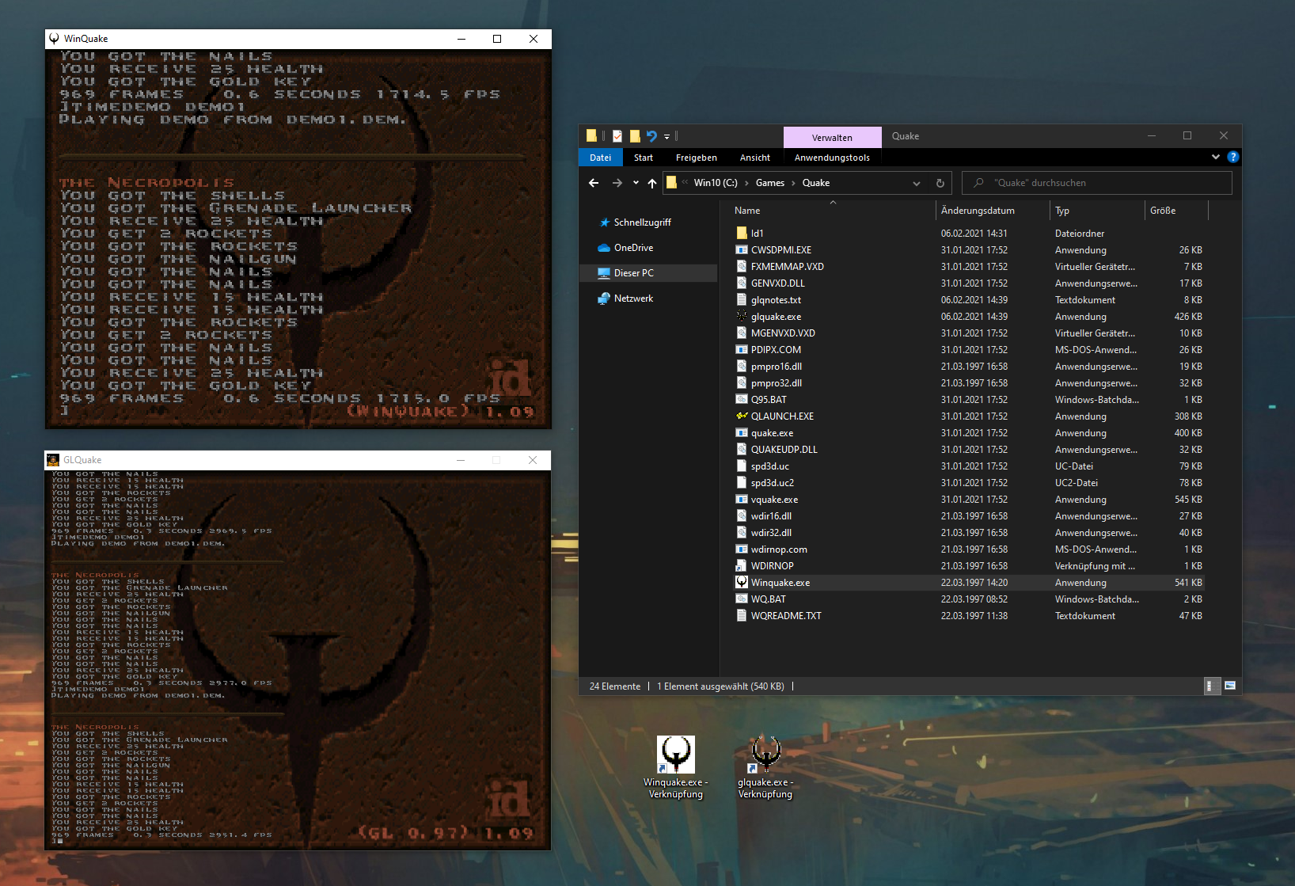Switch Explorer to large icons view in status bar
Viewport: 1295px width, 886px height.
(x=1230, y=686)
